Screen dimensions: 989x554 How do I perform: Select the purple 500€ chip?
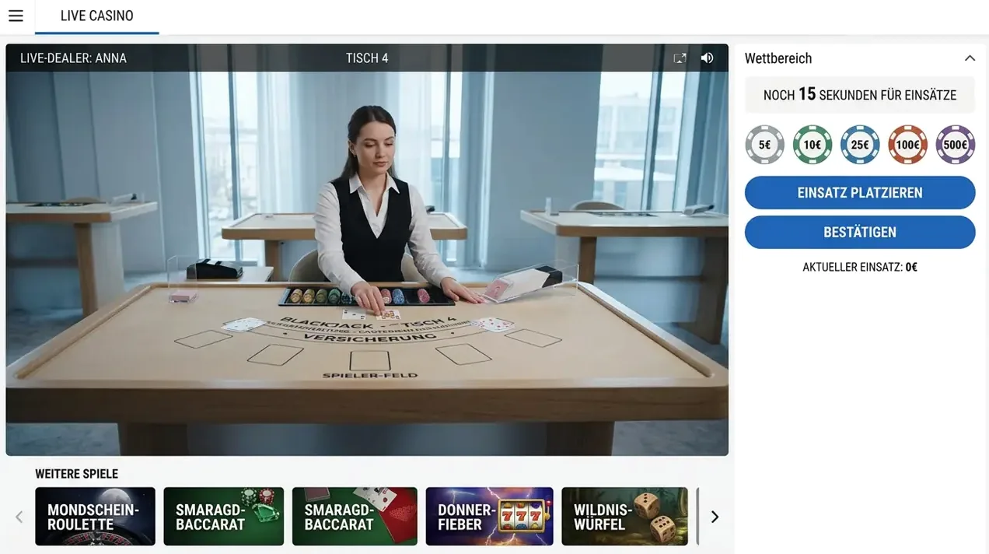955,145
